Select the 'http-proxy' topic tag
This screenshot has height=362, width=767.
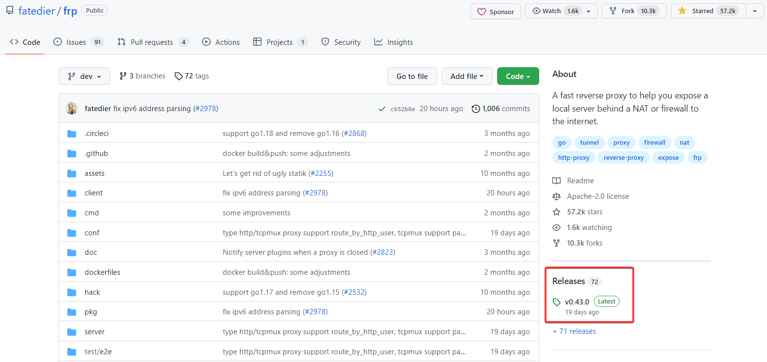(x=574, y=158)
